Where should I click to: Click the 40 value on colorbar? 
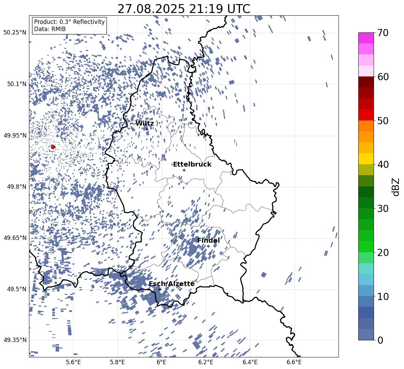383,165
